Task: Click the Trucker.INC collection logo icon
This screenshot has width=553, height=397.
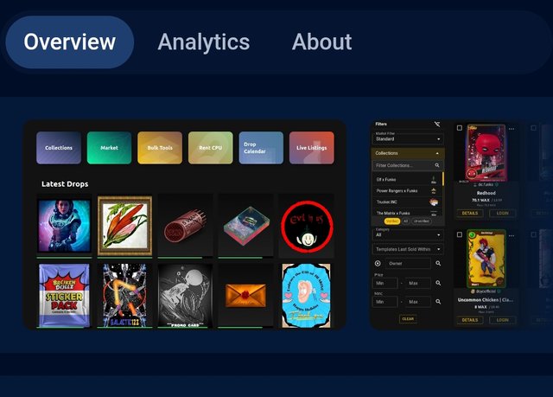Action: click(434, 202)
